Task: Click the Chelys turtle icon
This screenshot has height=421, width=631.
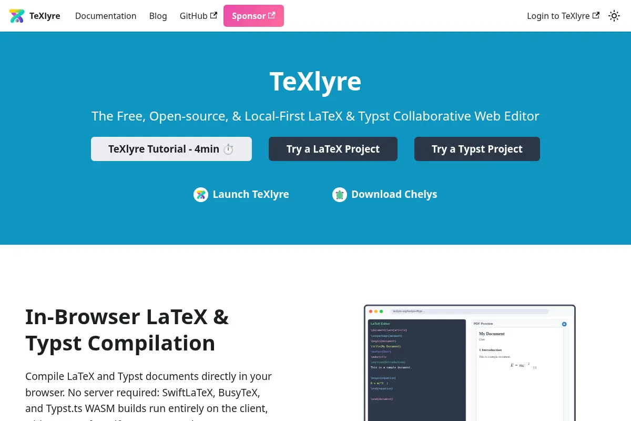Action: [x=340, y=195]
